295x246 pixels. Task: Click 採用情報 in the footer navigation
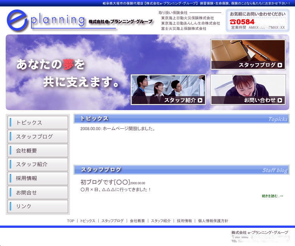(185, 221)
